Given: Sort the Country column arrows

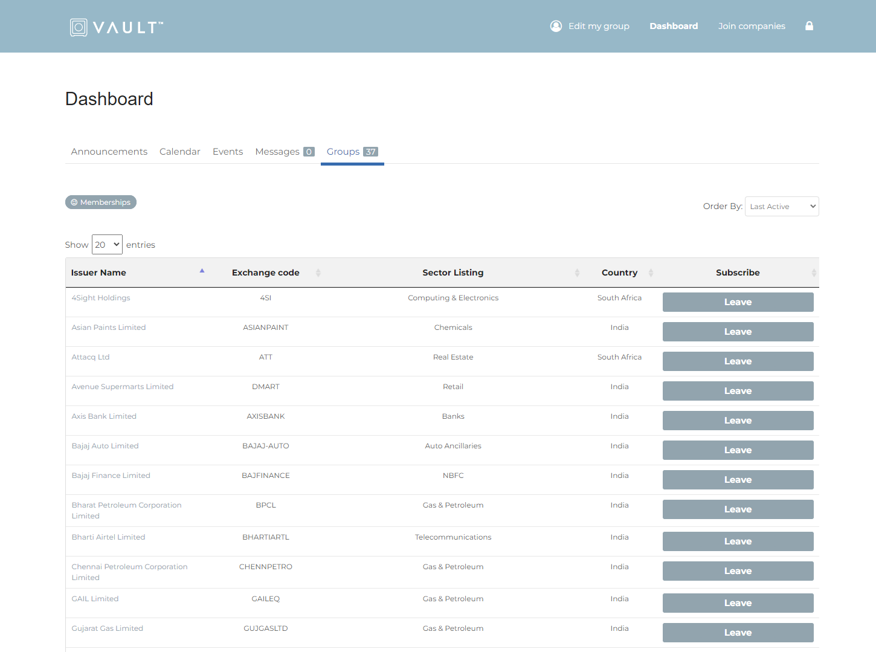Looking at the screenshot, I should tap(651, 273).
